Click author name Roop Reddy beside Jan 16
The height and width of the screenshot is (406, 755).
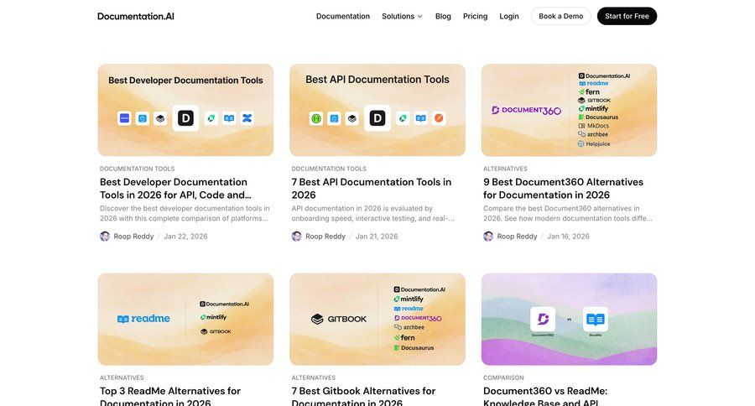pyautogui.click(x=517, y=236)
